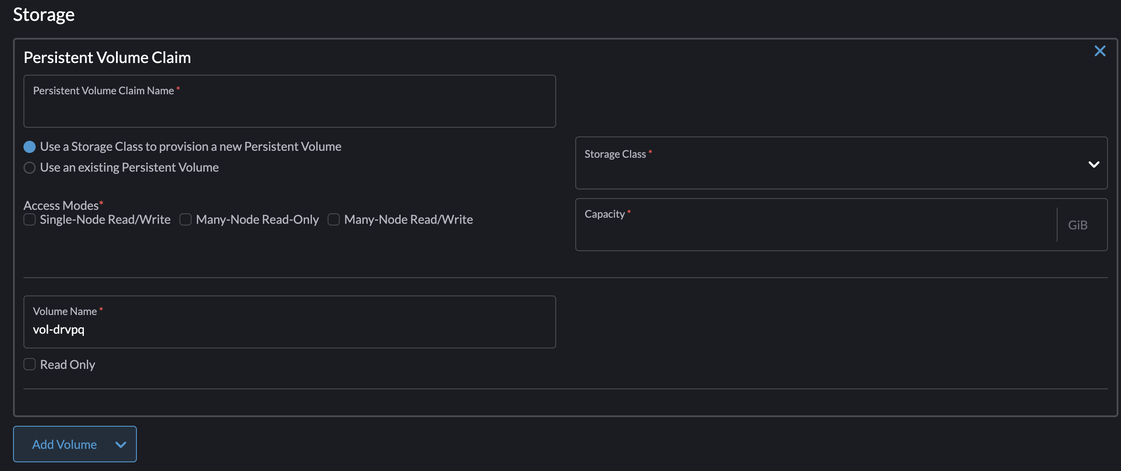This screenshot has height=471, width=1121.
Task: Click the Persistent Volume Claim section title
Action: click(x=107, y=57)
